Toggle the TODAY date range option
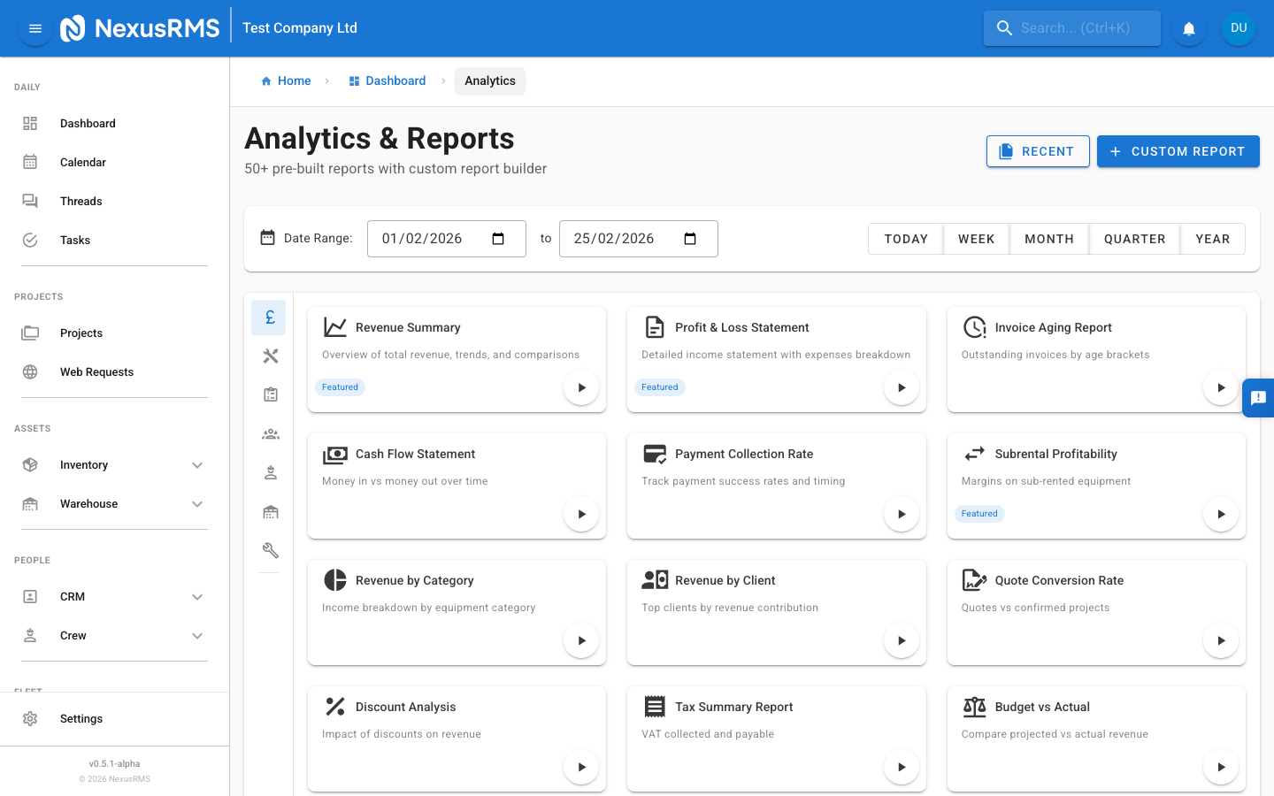 tap(905, 238)
